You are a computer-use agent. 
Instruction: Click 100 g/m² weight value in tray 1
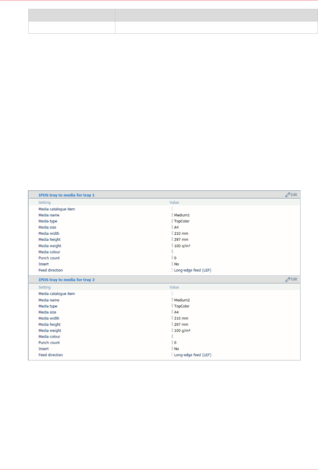(x=182, y=246)
